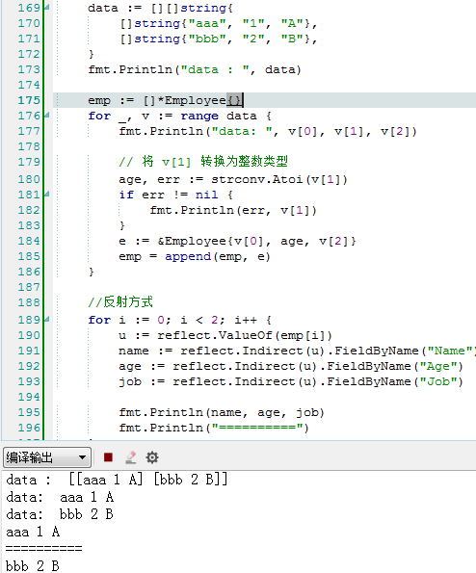The image size is (476, 573).
Task: Click the comment '//反射方式'
Action: pyautogui.click(x=120, y=301)
